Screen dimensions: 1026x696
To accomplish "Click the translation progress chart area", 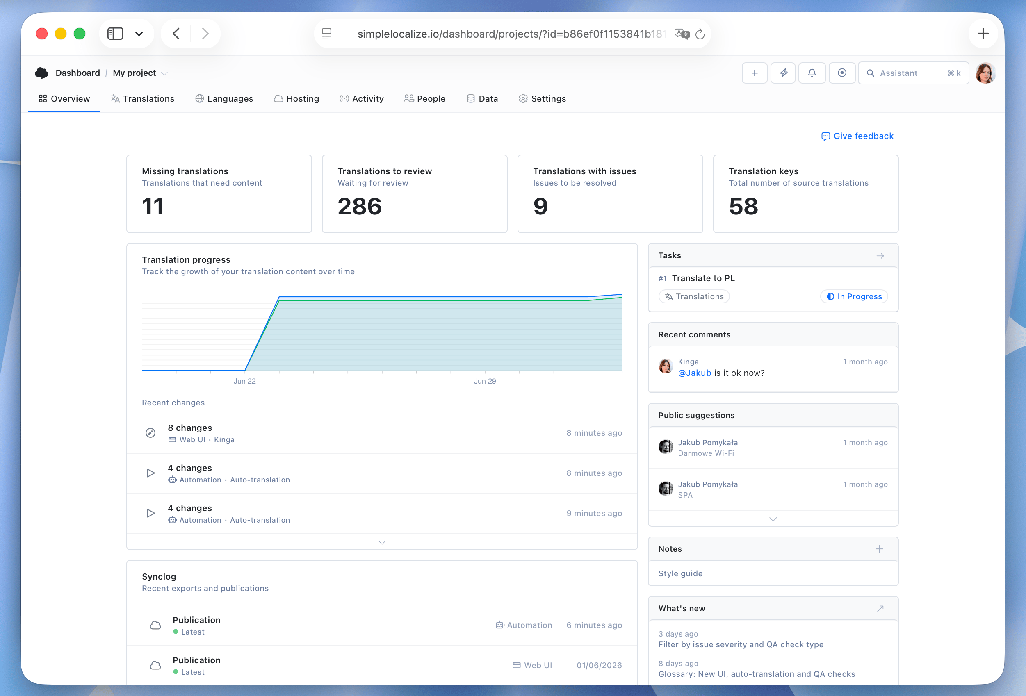I will click(x=382, y=333).
